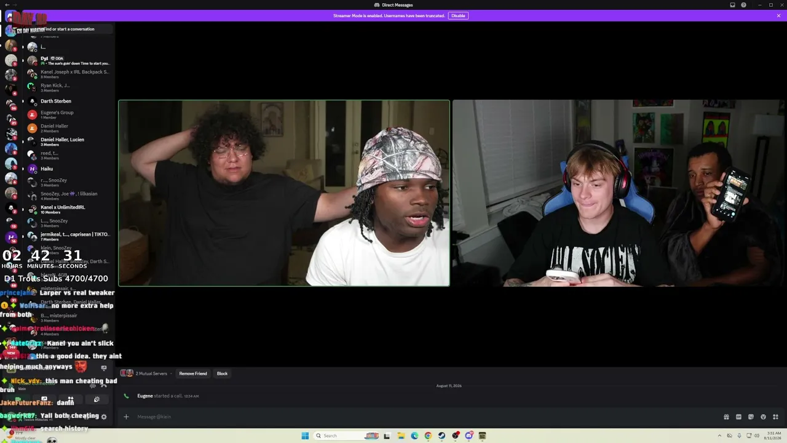The height and width of the screenshot is (443, 787).
Task: Disable Streamer Mode via the Disable button
Action: pyautogui.click(x=458, y=15)
